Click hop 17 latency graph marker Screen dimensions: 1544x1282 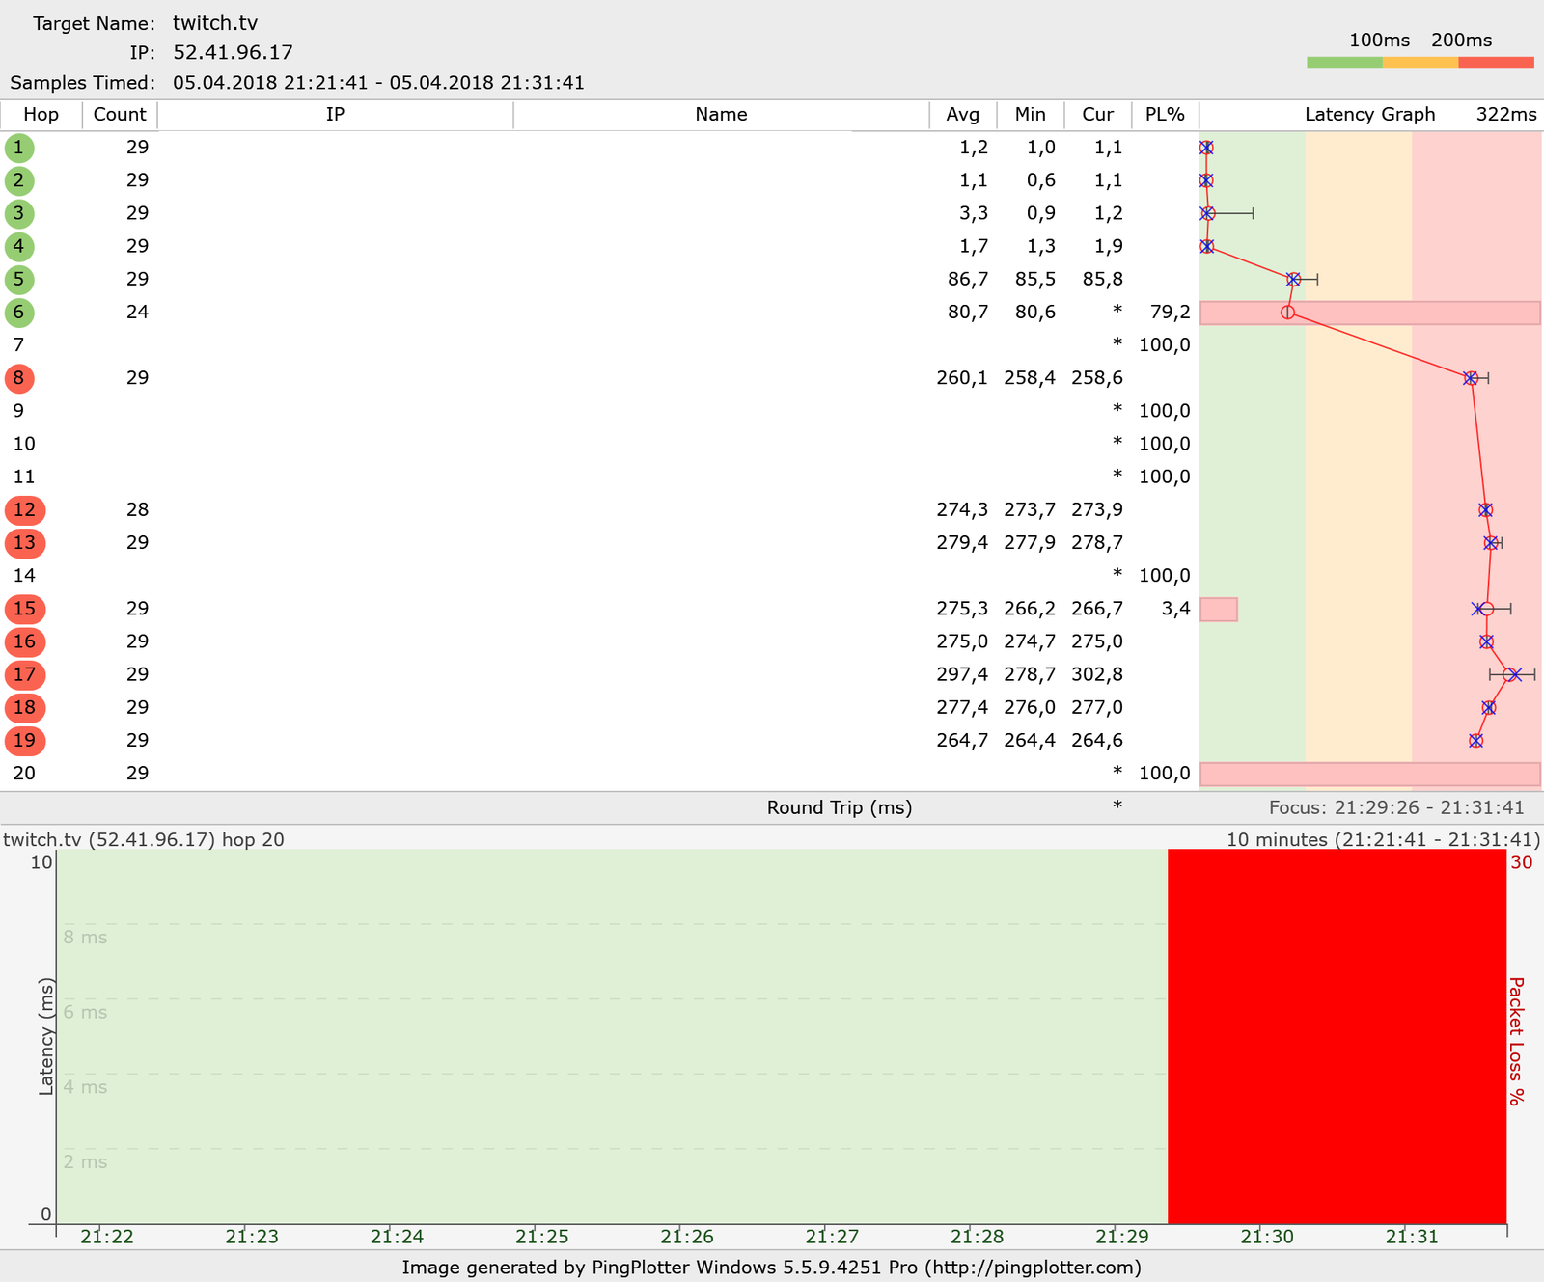pos(1511,674)
